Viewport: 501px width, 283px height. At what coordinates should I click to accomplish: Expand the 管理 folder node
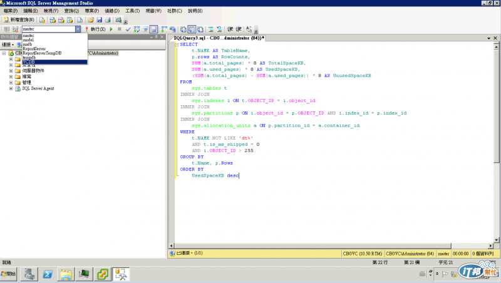coord(11,83)
